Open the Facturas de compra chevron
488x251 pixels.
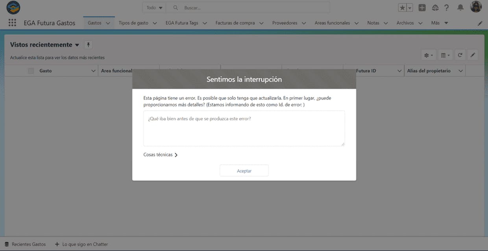coord(261,23)
